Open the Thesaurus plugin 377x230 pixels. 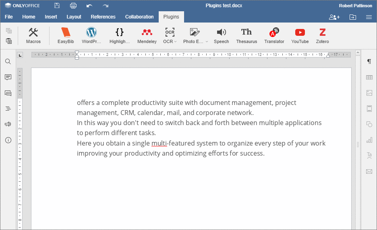pyautogui.click(x=246, y=35)
